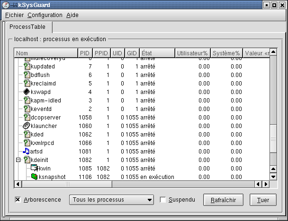Open the Fichier menu
Screen dimensions: 288x221
pyautogui.click(x=14, y=15)
